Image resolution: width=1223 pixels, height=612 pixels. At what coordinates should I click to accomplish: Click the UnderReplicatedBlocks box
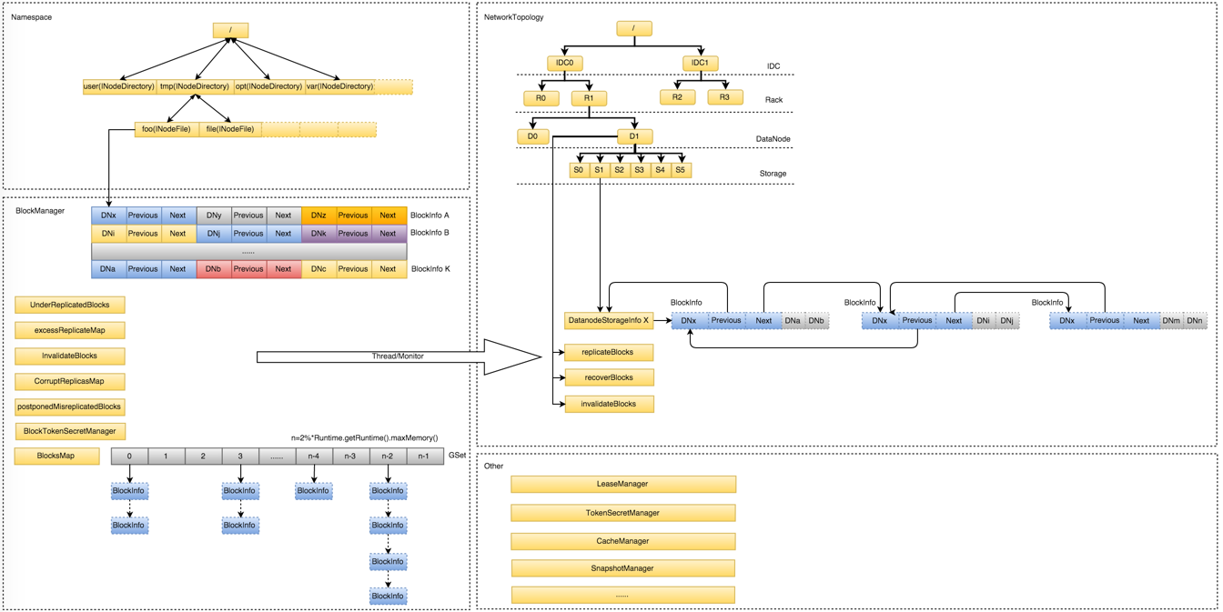point(70,305)
